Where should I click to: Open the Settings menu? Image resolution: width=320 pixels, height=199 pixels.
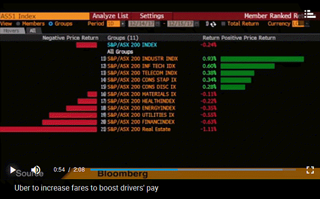(x=152, y=16)
